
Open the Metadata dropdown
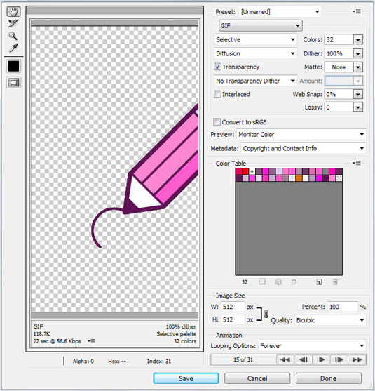pos(304,148)
